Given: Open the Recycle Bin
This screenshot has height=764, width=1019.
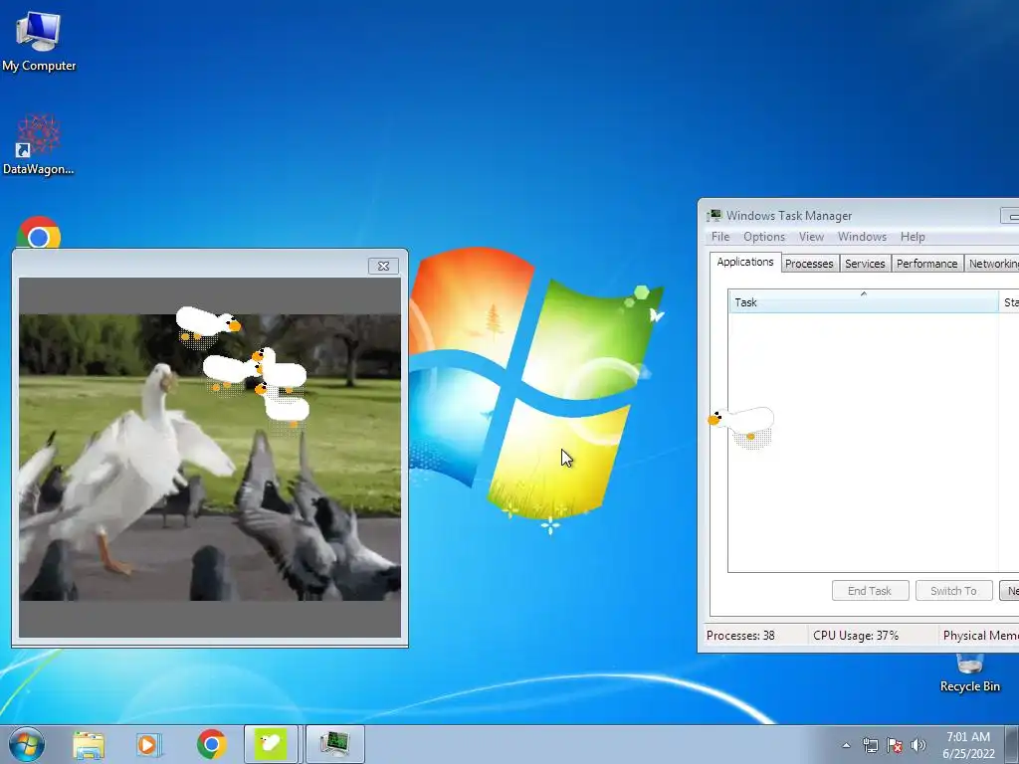Looking at the screenshot, I should (969, 673).
